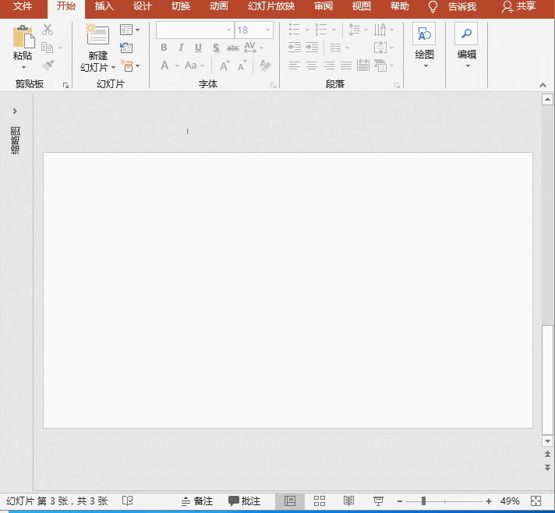Switch to the 幻灯片放映 tab
Screen dimensions: 555x513
[x=271, y=6]
